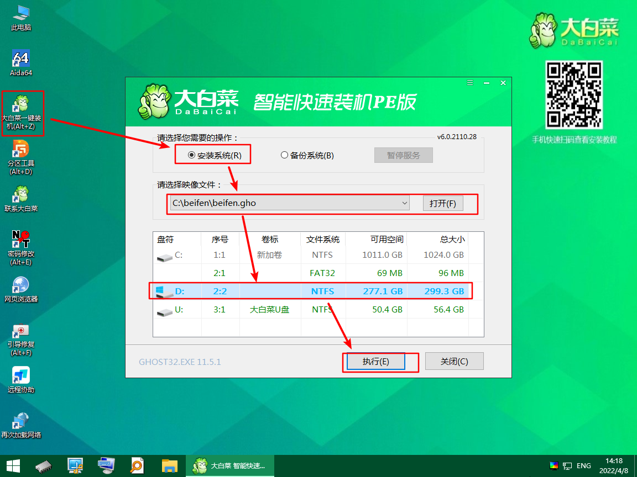
Task: Expand the image file path dropdown
Action: click(405, 203)
